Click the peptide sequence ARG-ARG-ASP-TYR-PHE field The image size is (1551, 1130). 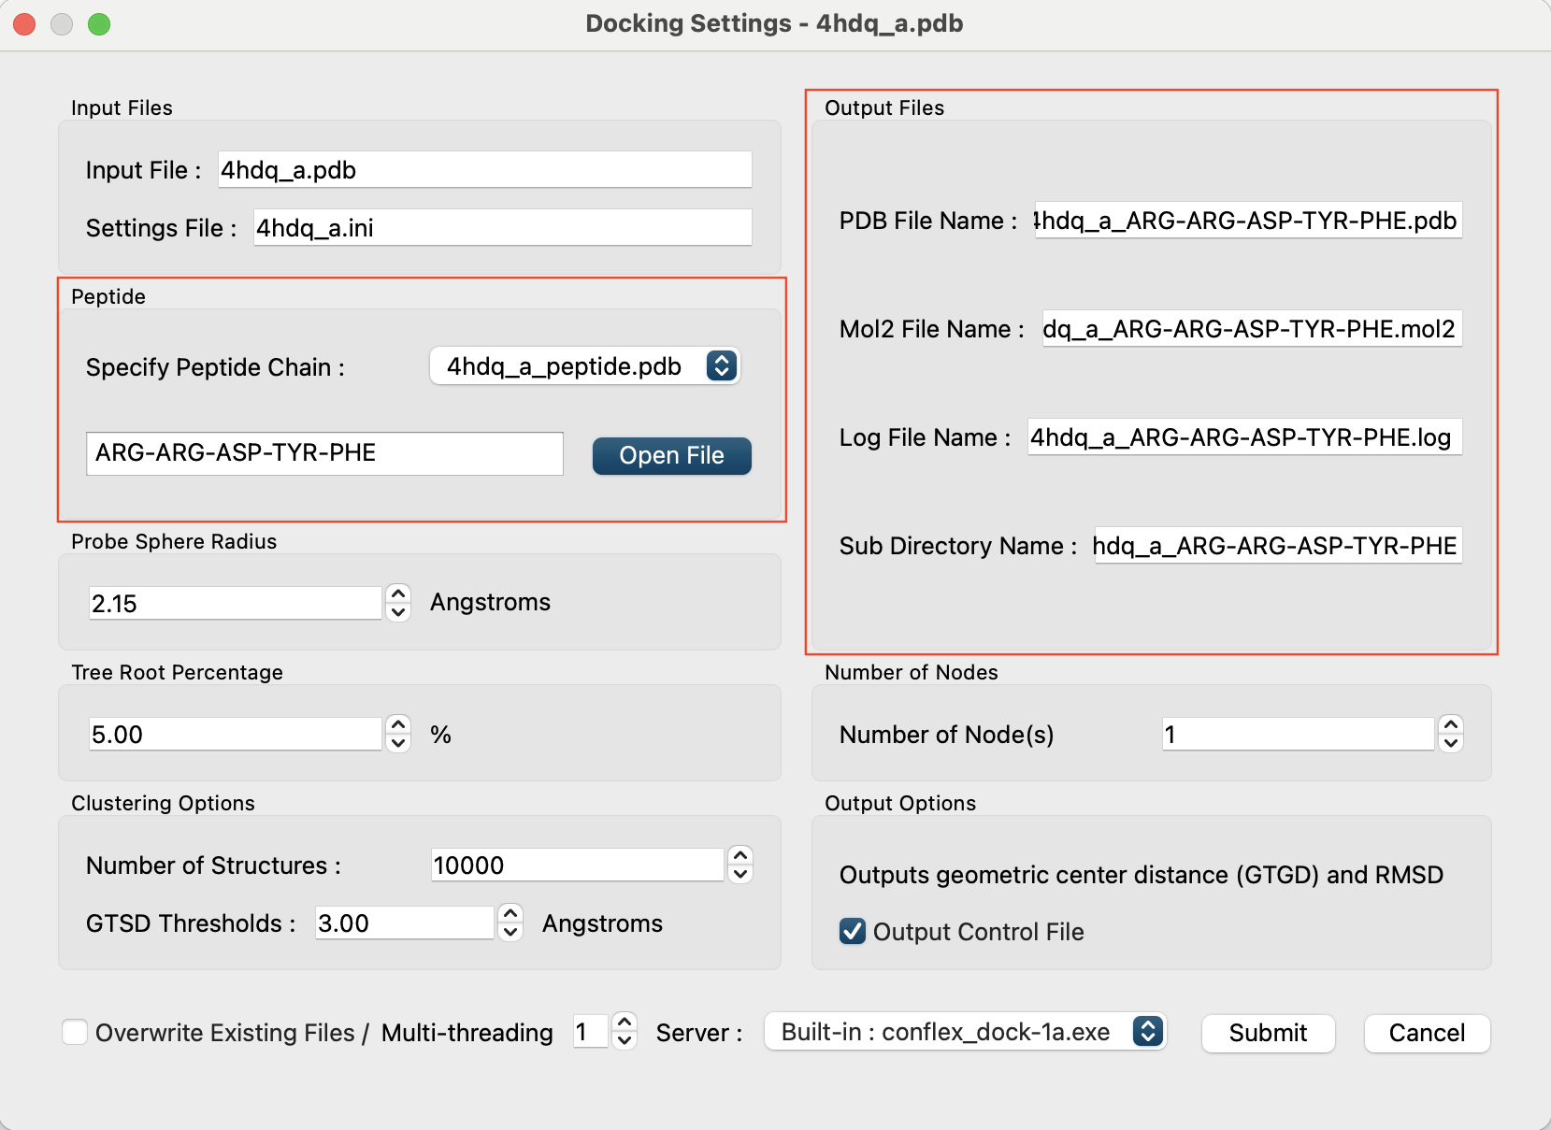(324, 453)
